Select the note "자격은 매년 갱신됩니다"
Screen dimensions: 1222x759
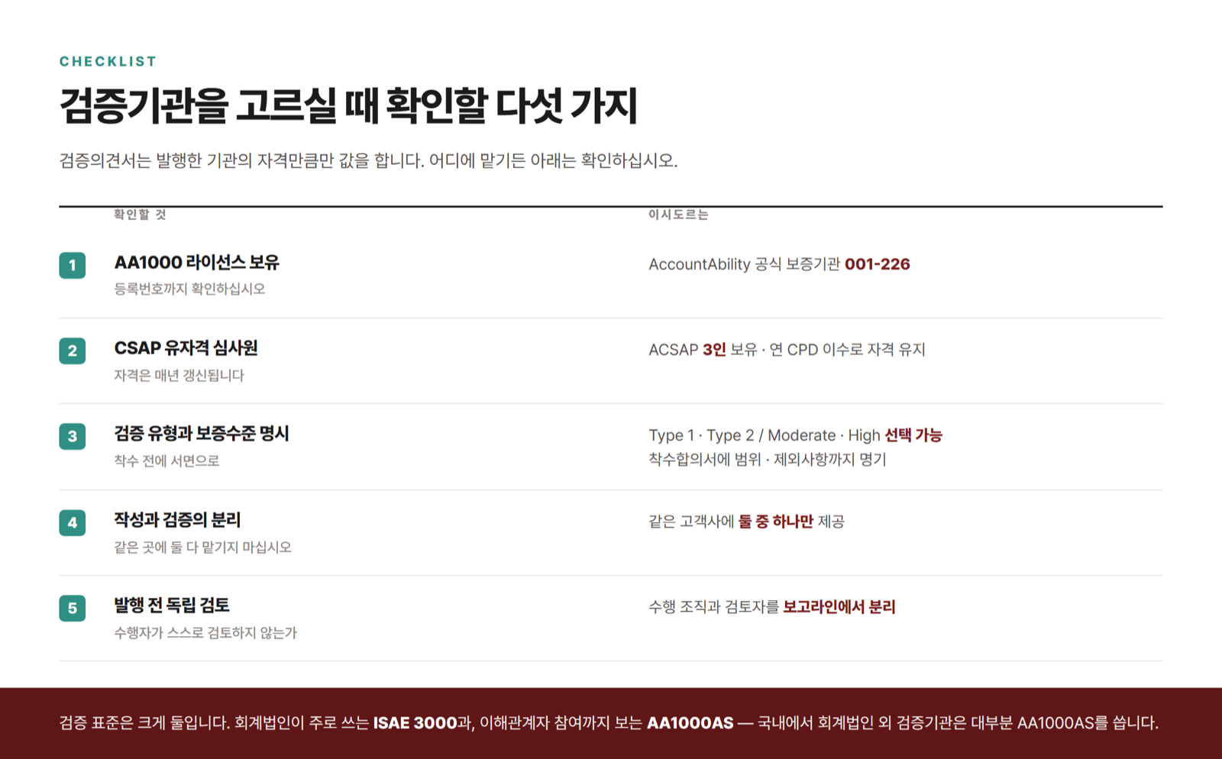[x=179, y=375]
